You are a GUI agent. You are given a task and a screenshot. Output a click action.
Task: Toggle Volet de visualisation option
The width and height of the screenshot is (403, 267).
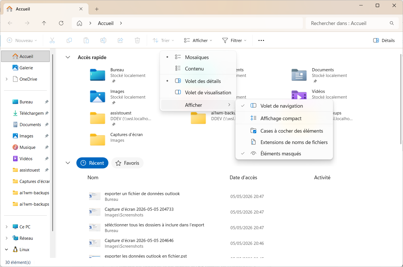tap(198, 92)
